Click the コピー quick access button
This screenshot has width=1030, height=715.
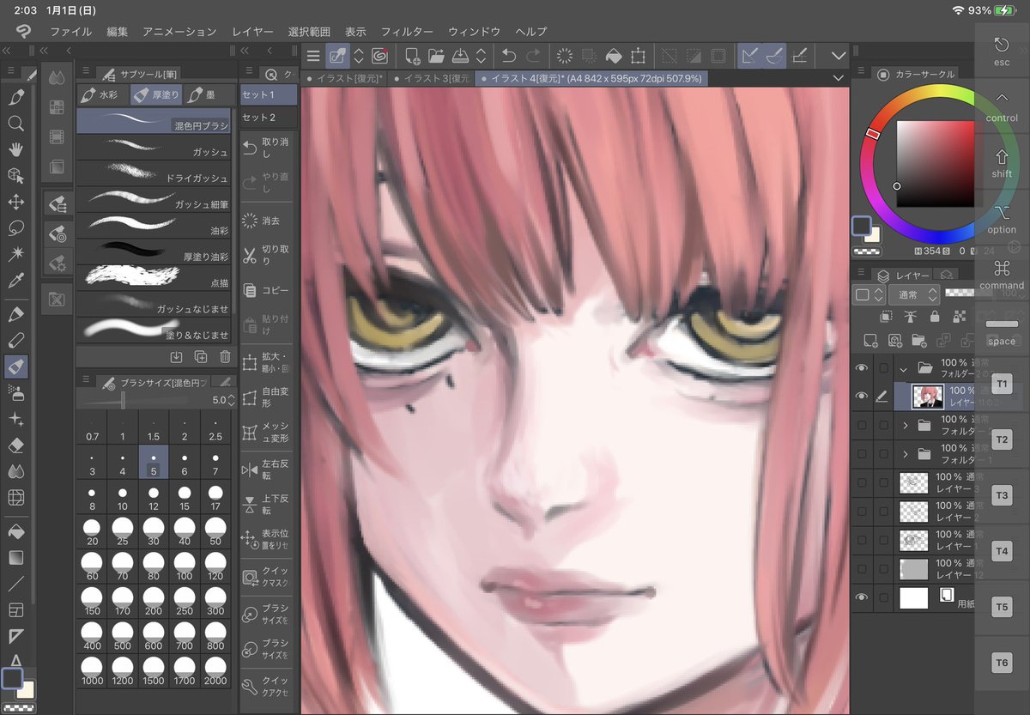[x=267, y=290]
